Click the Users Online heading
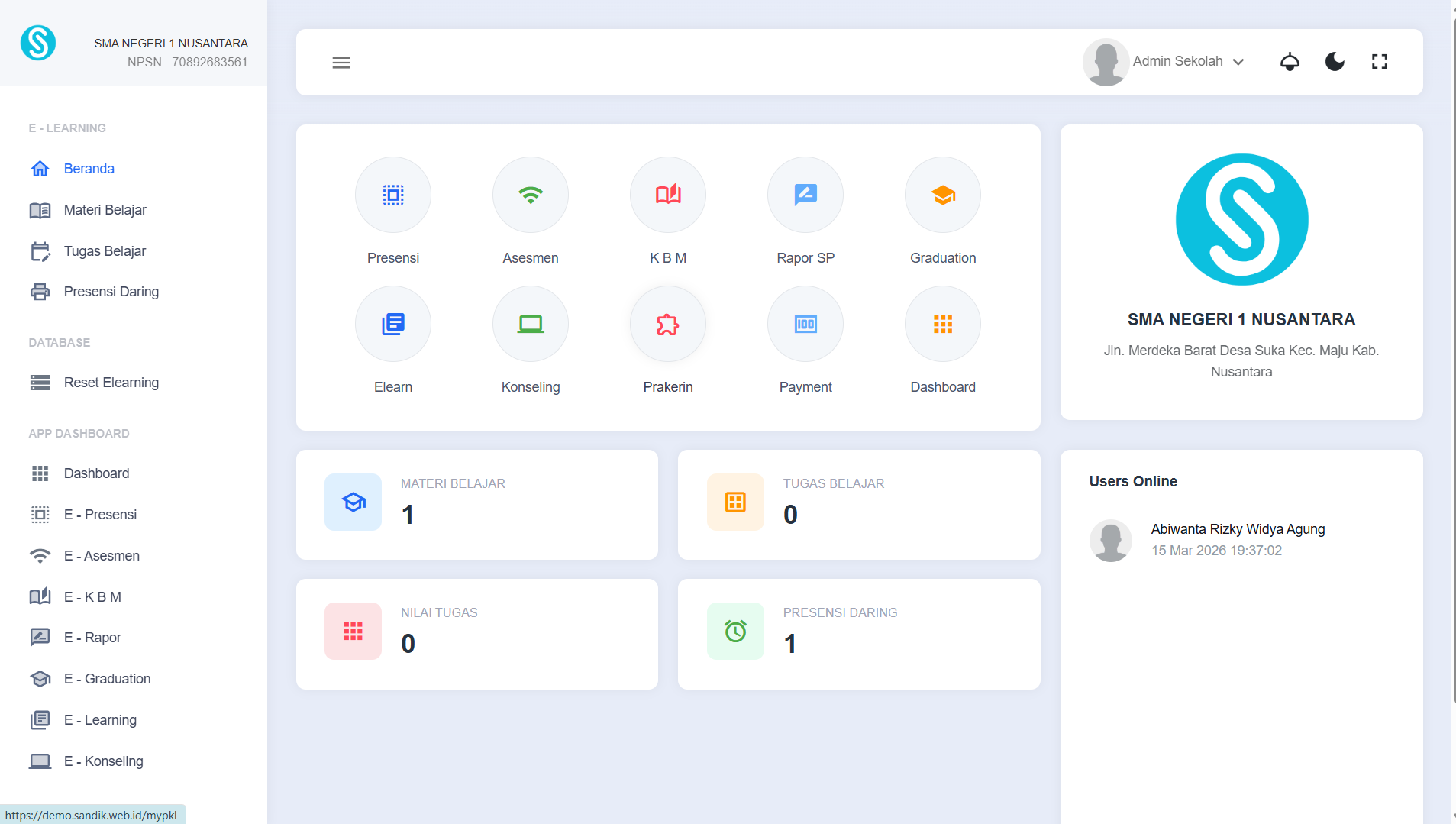This screenshot has width=1456, height=824. coord(1133,481)
